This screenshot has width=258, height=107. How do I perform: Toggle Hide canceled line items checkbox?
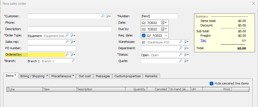(x=212, y=83)
